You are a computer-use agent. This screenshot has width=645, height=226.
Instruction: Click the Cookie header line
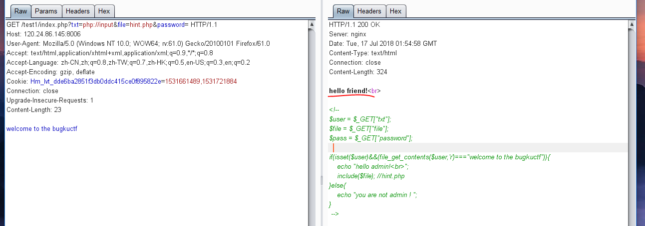pyautogui.click(x=121, y=81)
